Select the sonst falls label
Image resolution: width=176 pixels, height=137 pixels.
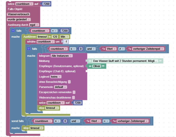17,121
